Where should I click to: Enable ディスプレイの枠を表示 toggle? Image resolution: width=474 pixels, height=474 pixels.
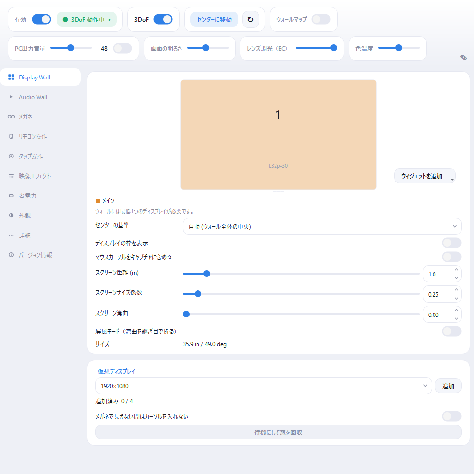tap(452, 243)
